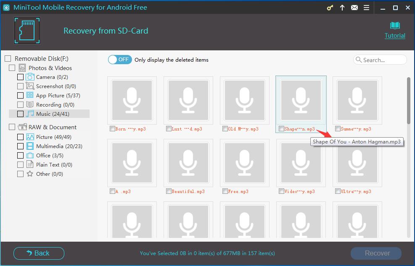This screenshot has width=415, height=266.
Task: Toggle 'Only display the deleted items' switch
Action: coord(120,60)
